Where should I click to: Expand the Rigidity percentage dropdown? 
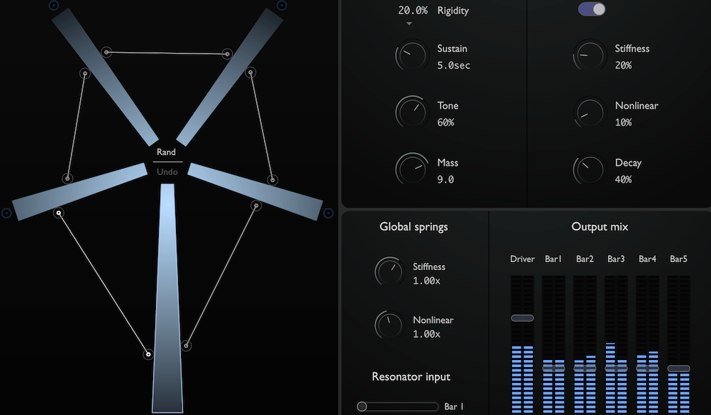click(x=408, y=23)
